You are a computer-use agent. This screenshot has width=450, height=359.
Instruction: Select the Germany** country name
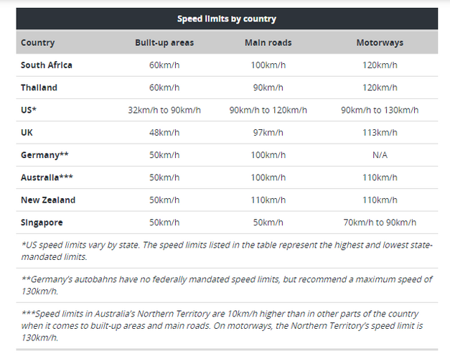44,155
